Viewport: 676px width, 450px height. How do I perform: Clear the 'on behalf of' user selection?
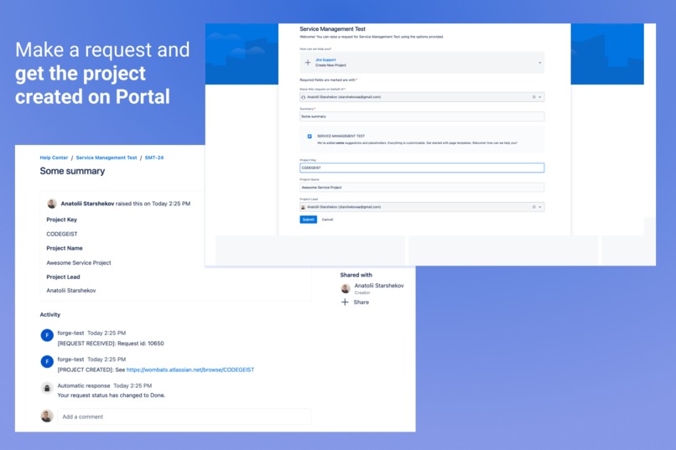pyautogui.click(x=533, y=97)
